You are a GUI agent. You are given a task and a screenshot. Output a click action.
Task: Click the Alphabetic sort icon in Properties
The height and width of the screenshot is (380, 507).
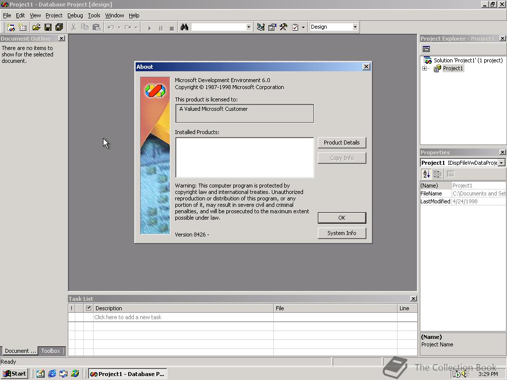coord(426,174)
